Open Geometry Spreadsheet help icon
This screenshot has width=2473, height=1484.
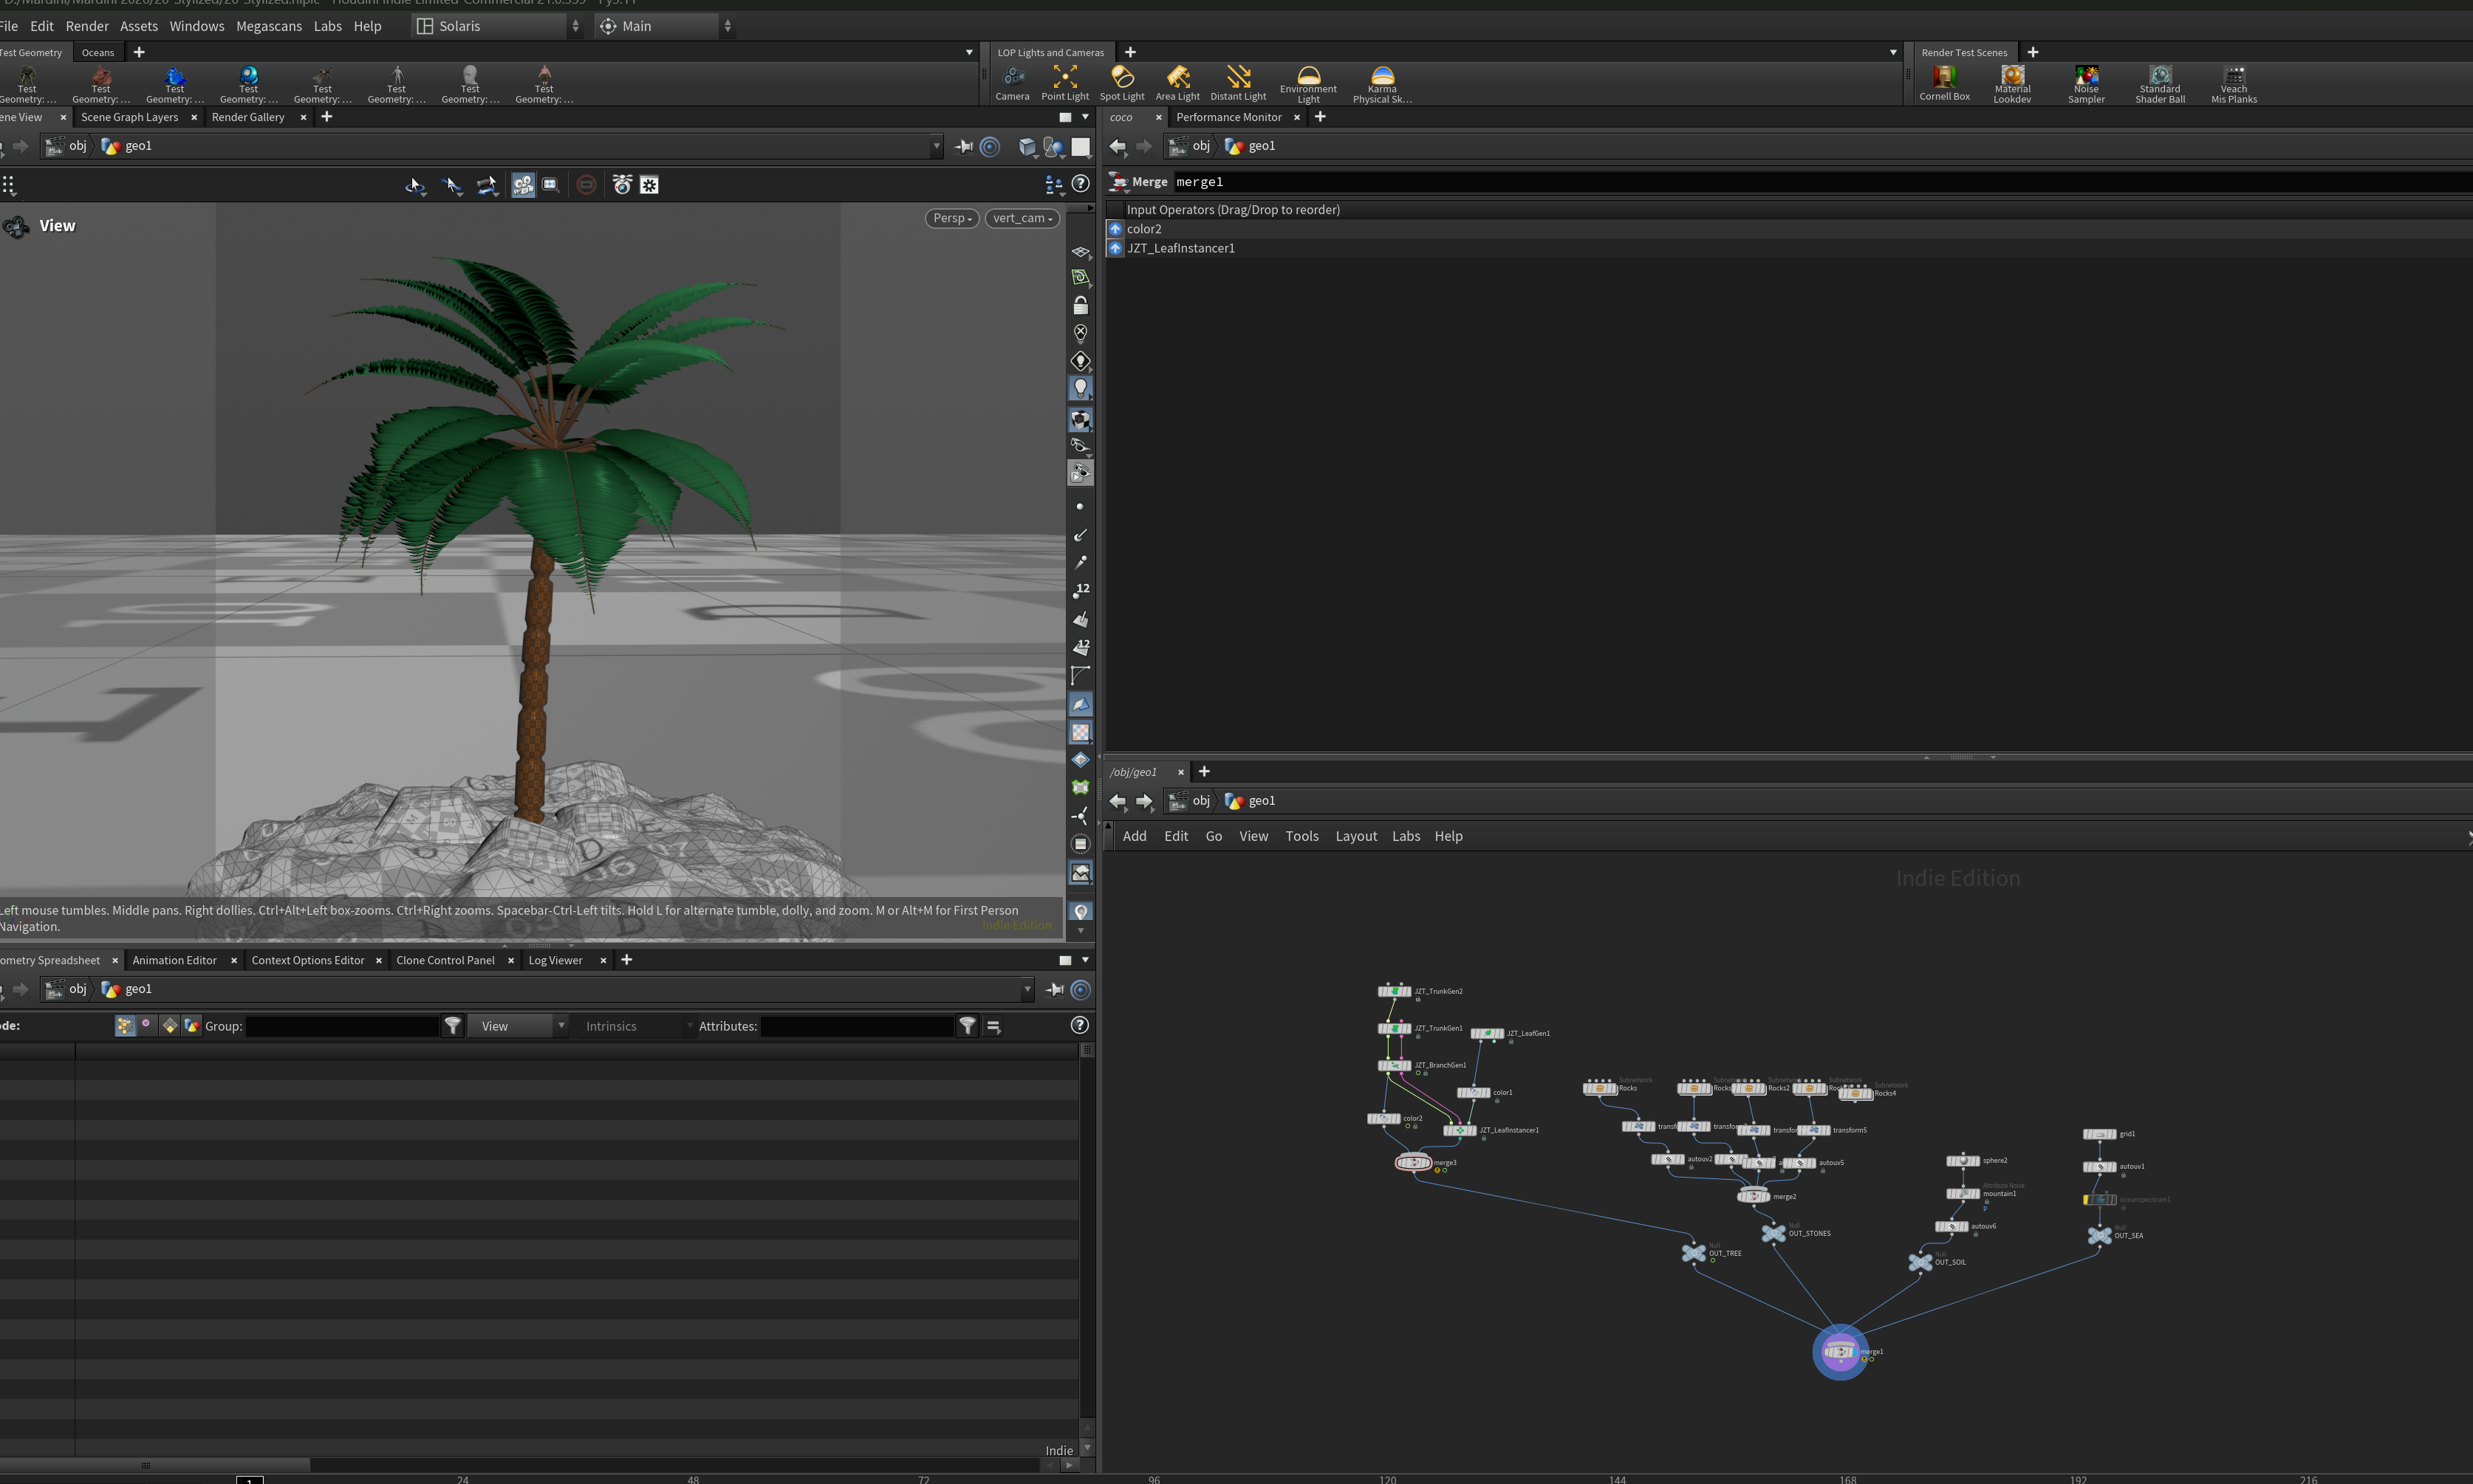[1079, 1025]
